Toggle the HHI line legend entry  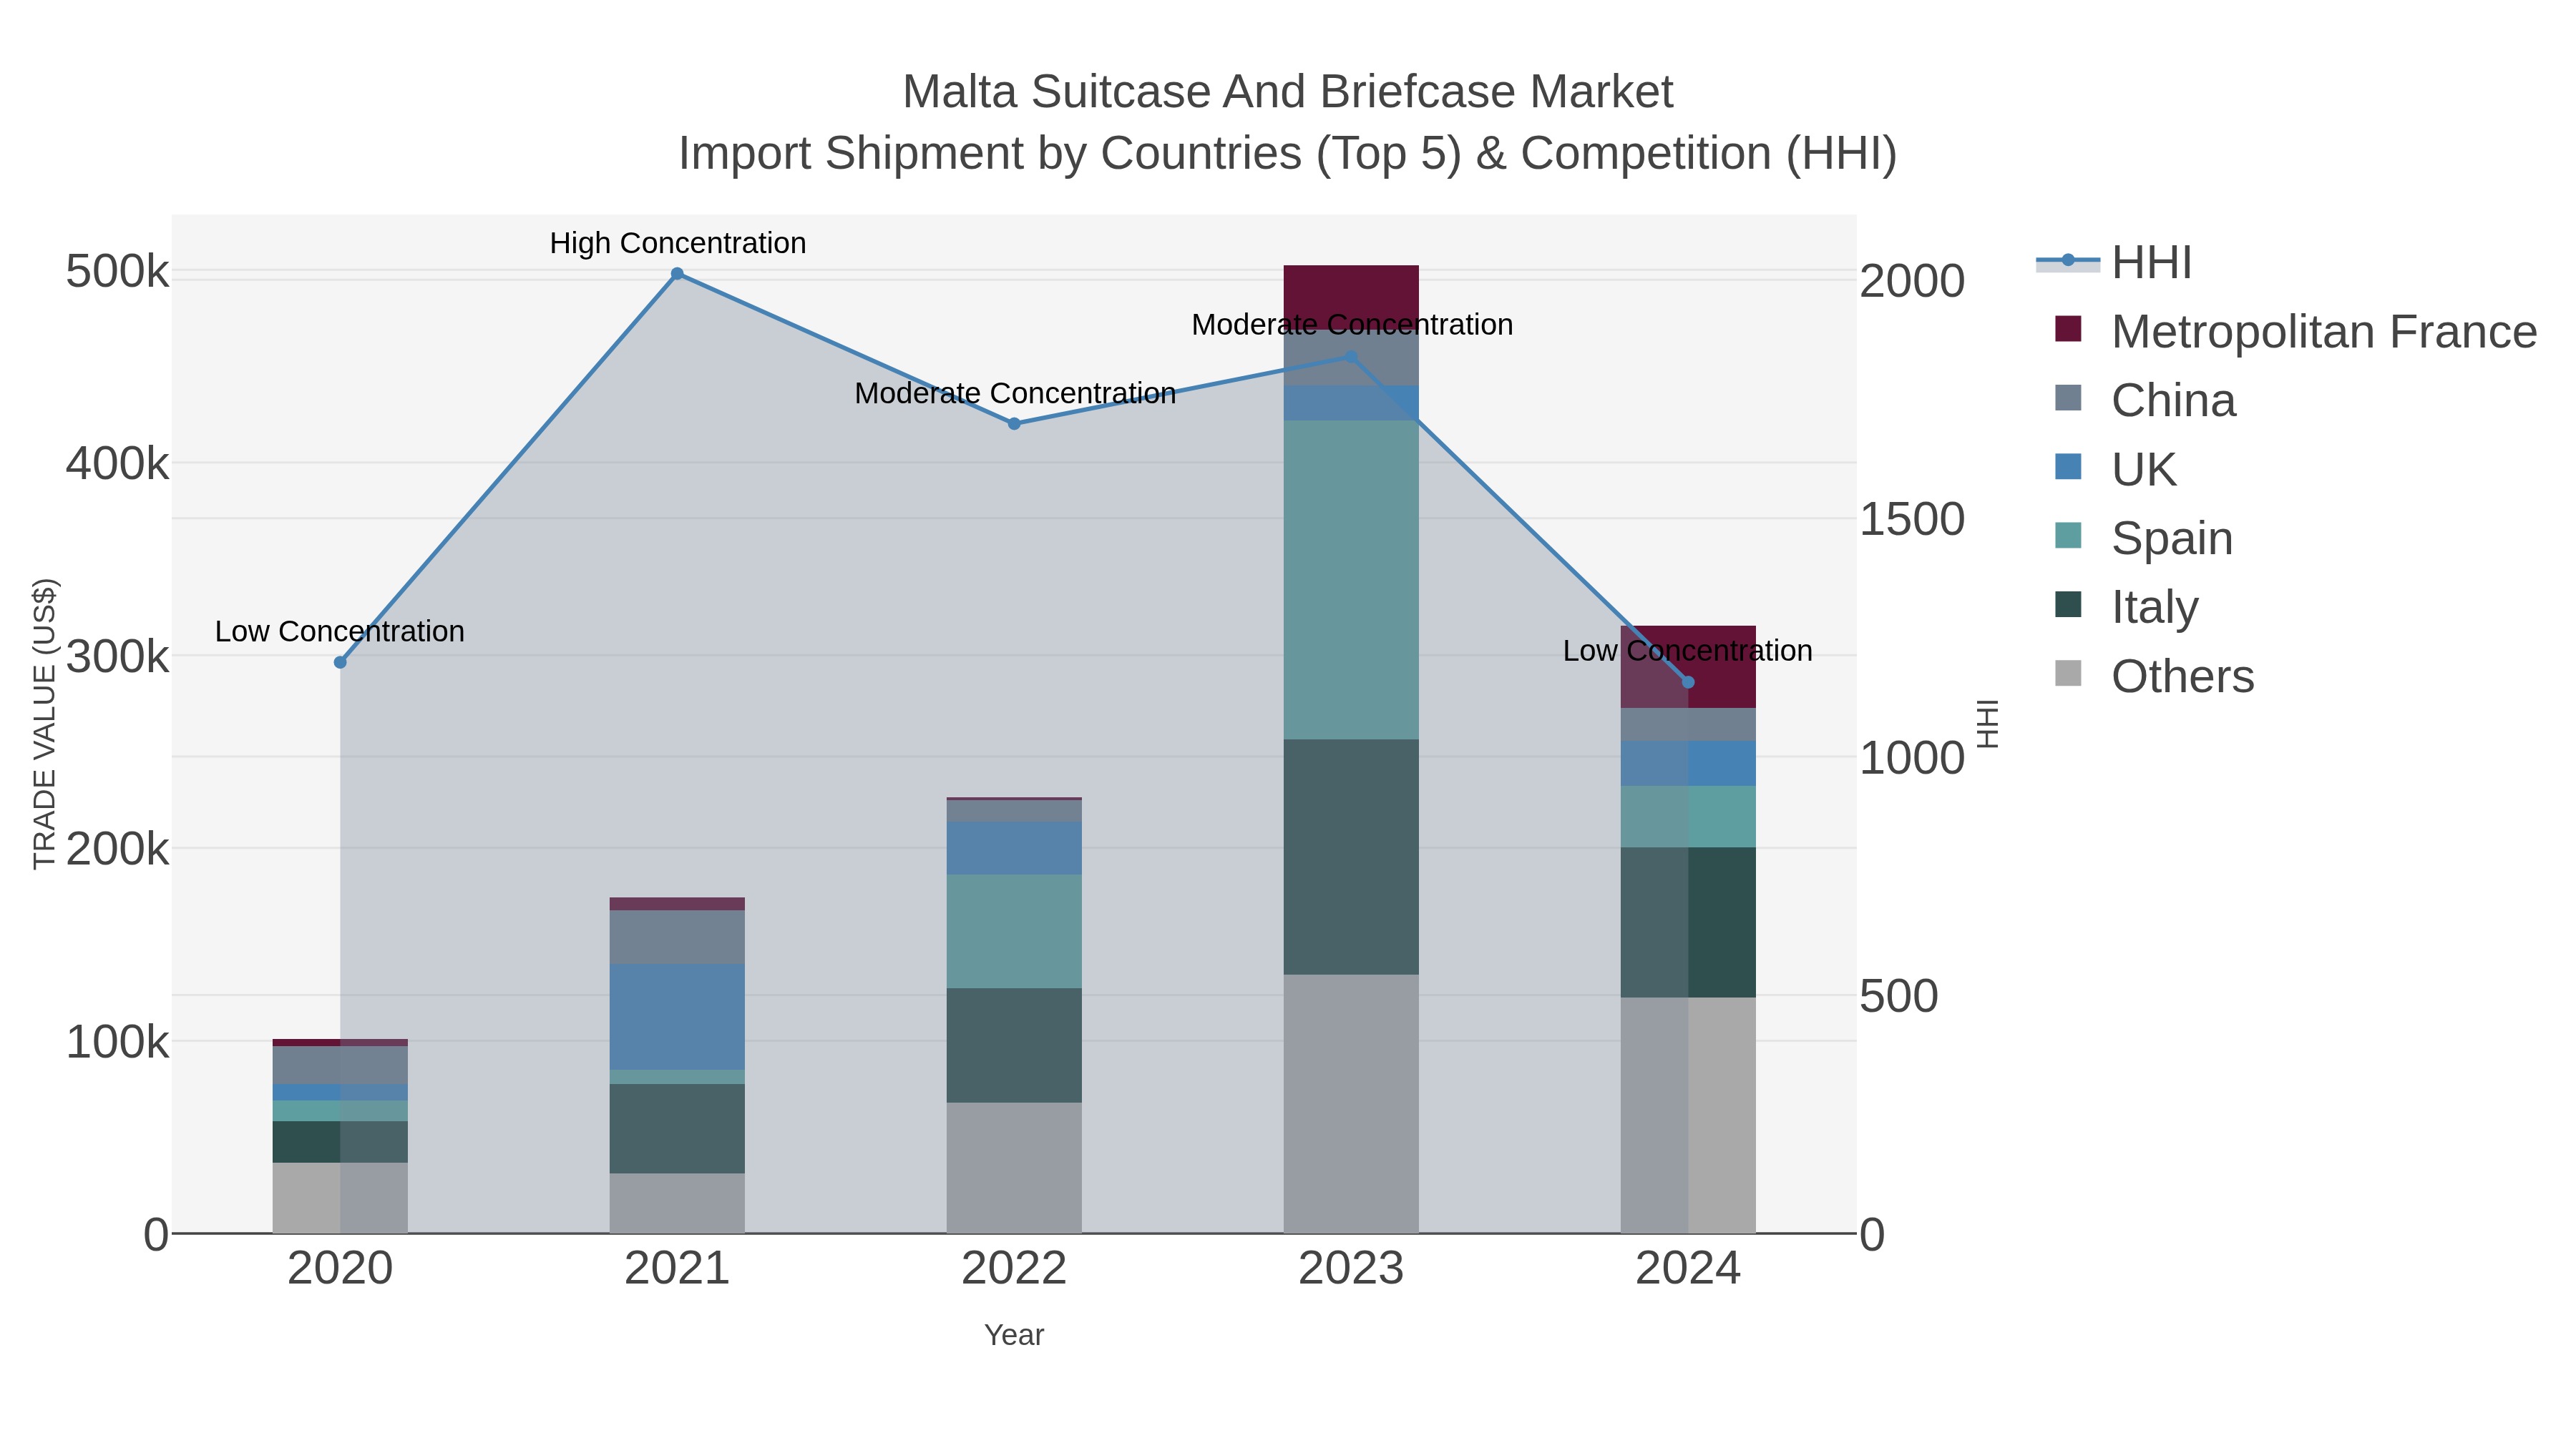[x=2114, y=263]
